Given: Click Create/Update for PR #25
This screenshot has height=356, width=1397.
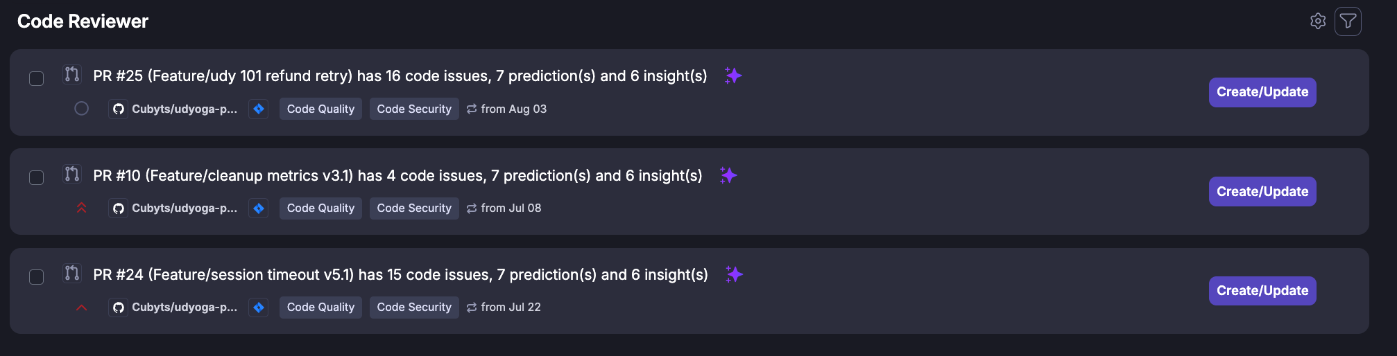Looking at the screenshot, I should (x=1262, y=92).
